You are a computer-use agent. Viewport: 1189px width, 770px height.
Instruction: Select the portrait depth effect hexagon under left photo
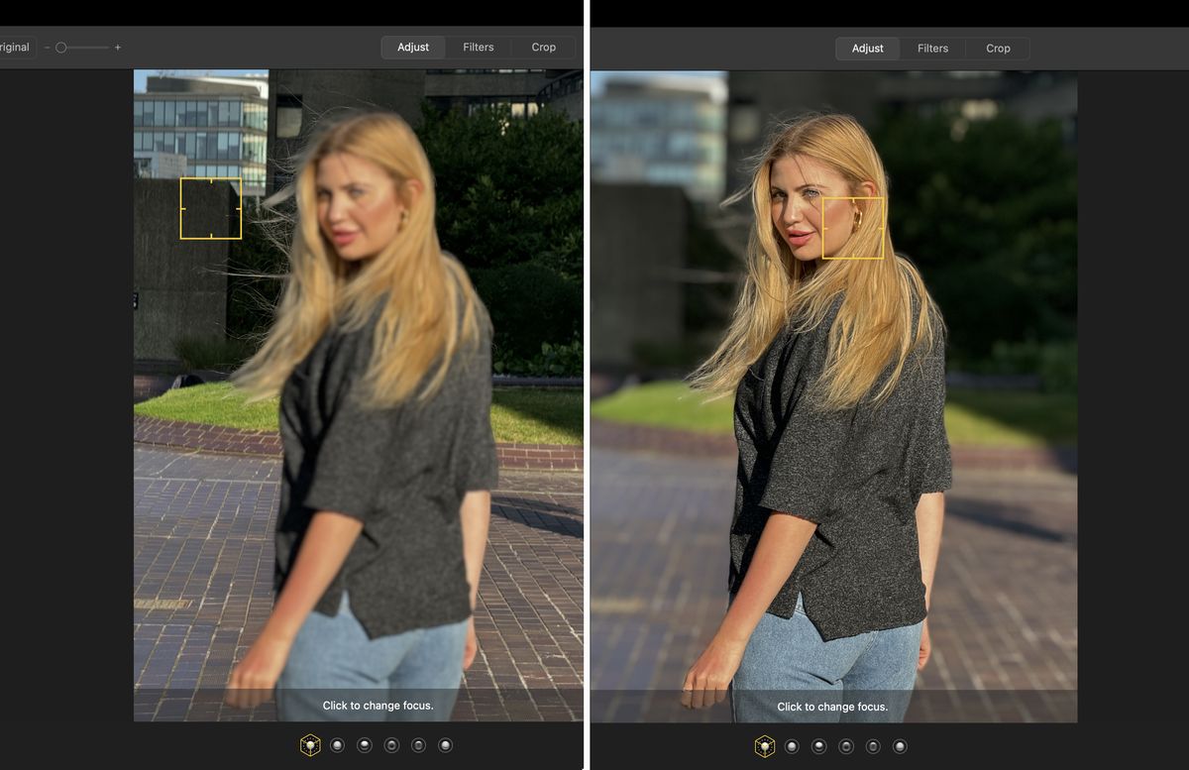[310, 744]
